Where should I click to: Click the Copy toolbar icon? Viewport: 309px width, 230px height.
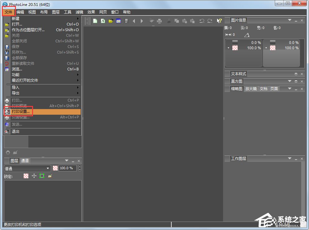coord(177,21)
